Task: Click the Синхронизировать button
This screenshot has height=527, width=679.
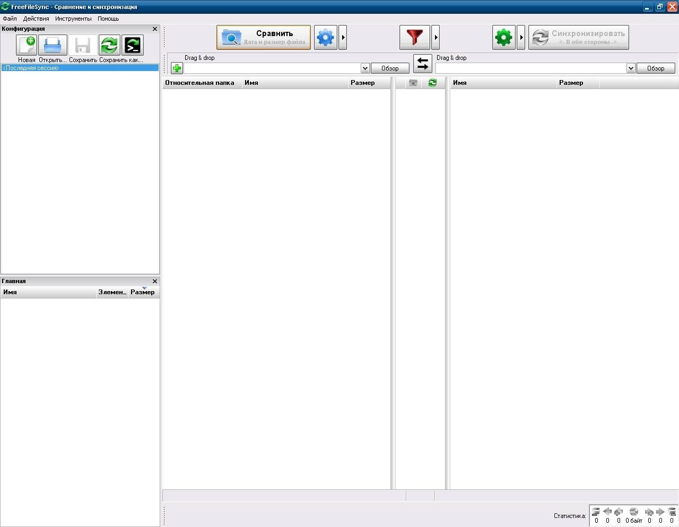Action: point(579,38)
